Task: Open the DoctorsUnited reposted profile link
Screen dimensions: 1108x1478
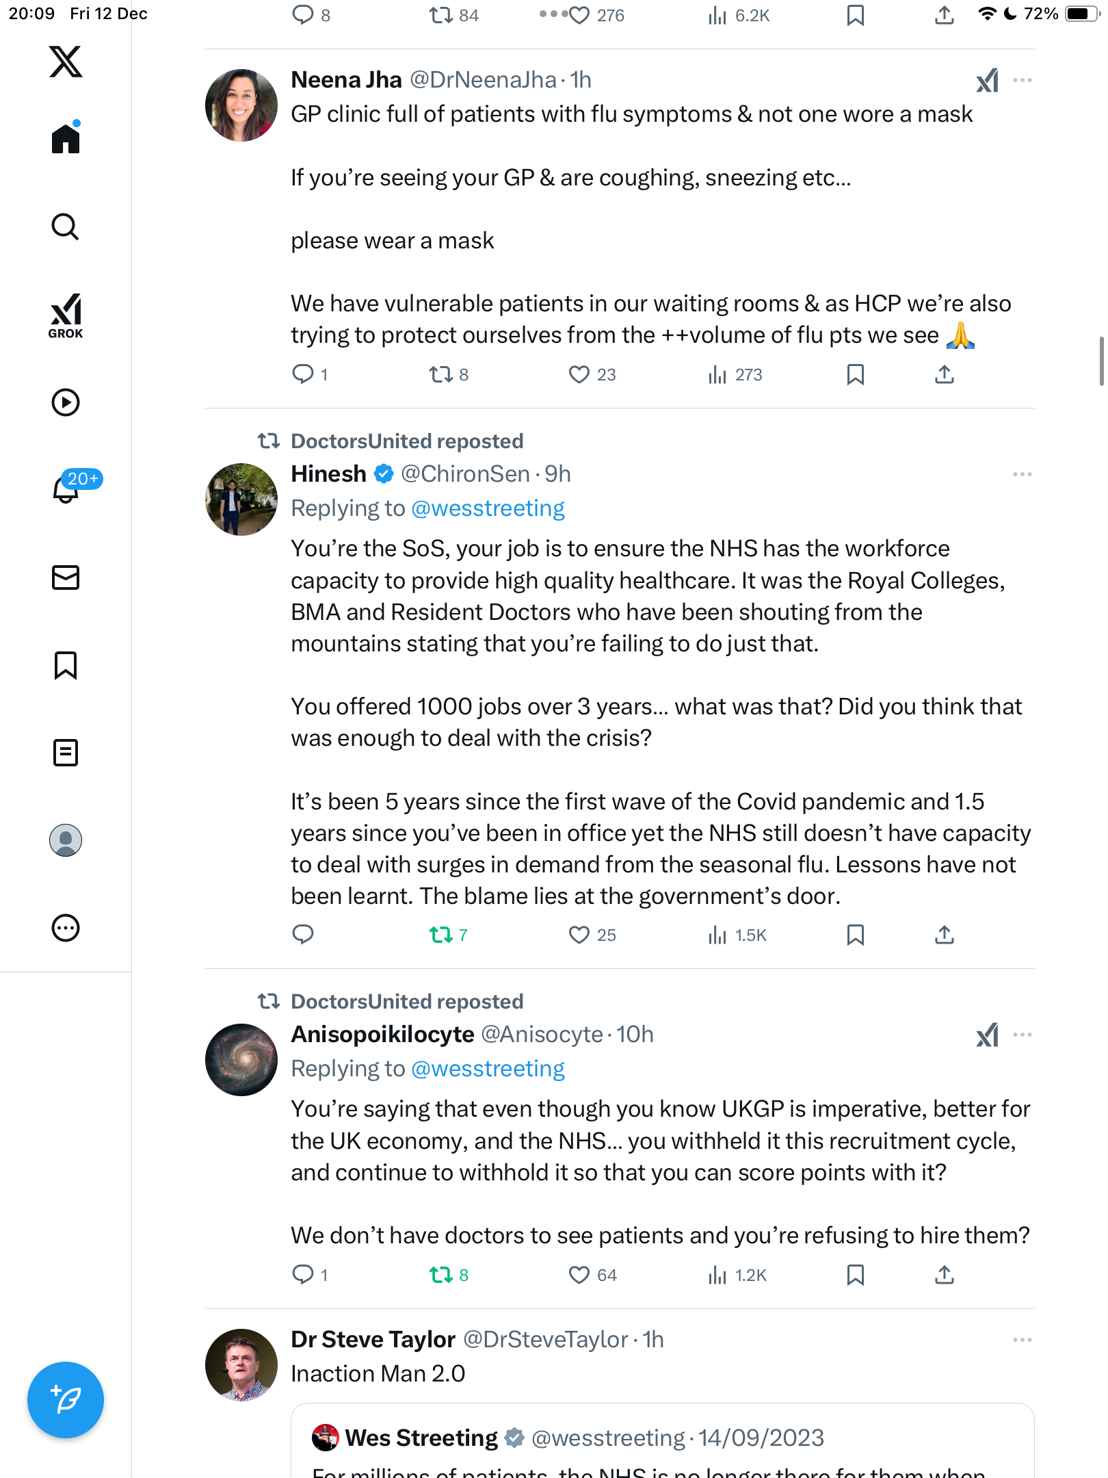Action: click(407, 441)
